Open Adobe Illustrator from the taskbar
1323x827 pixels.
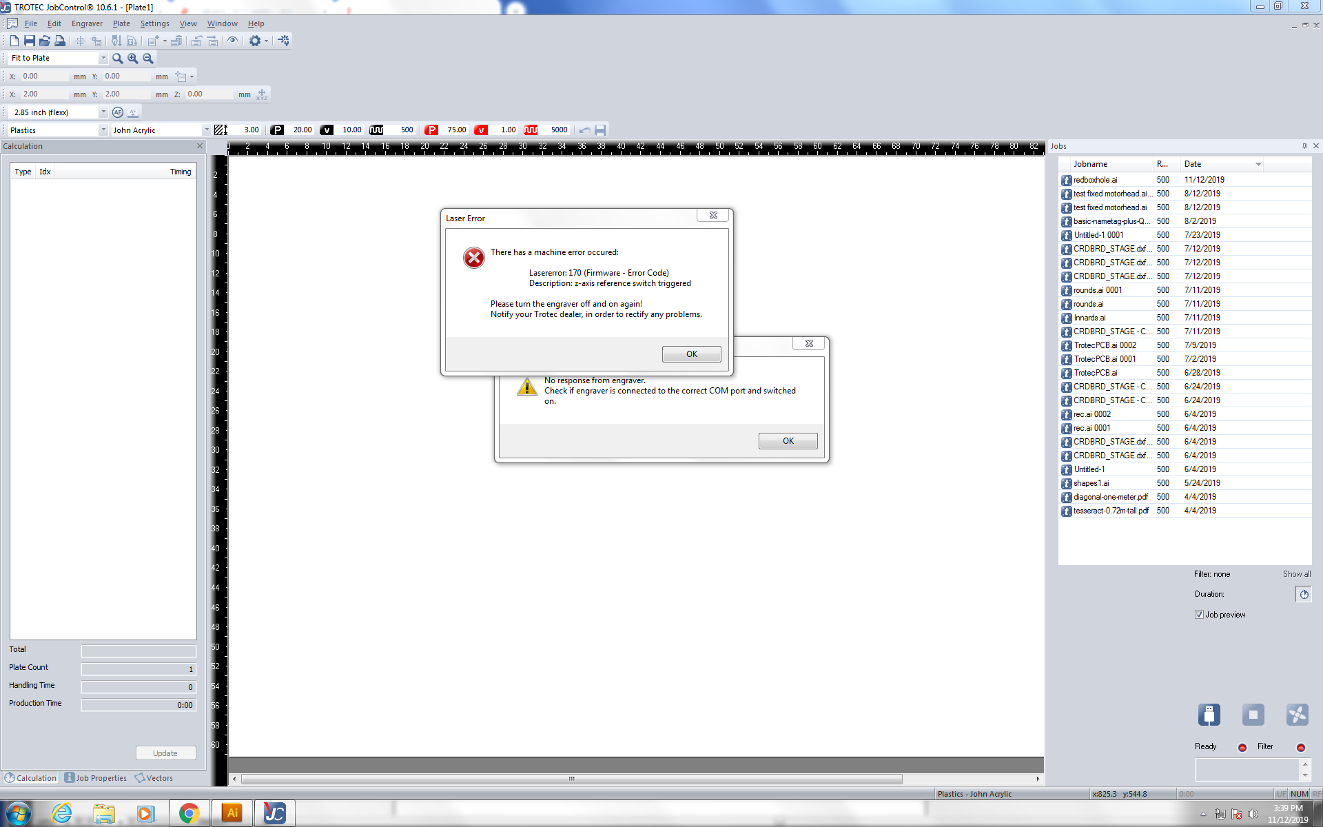click(x=232, y=813)
